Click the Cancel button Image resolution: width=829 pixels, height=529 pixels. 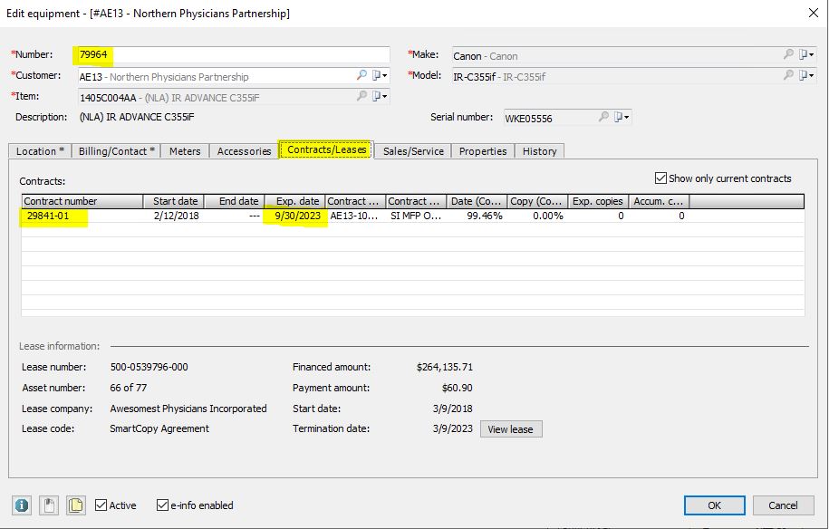(783, 505)
